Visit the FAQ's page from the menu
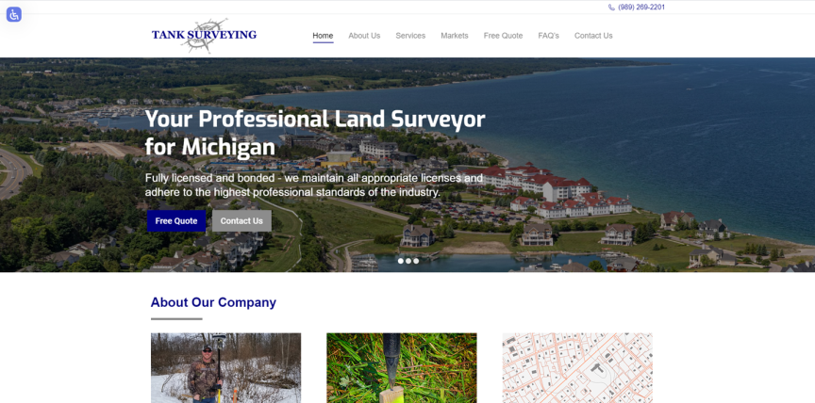 (548, 36)
